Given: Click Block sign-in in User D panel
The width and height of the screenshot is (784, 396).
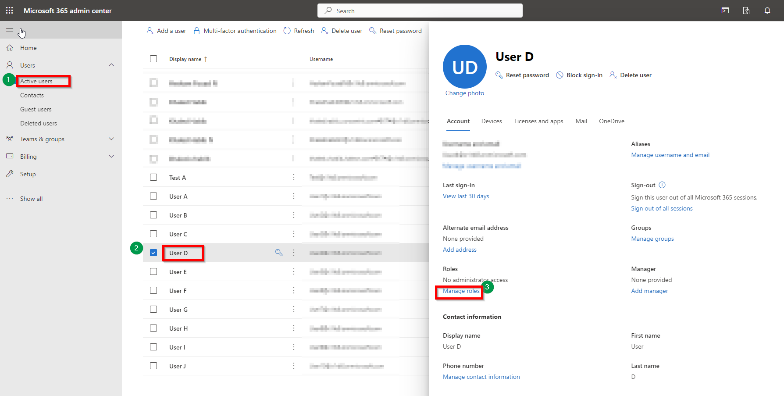Looking at the screenshot, I should 579,75.
